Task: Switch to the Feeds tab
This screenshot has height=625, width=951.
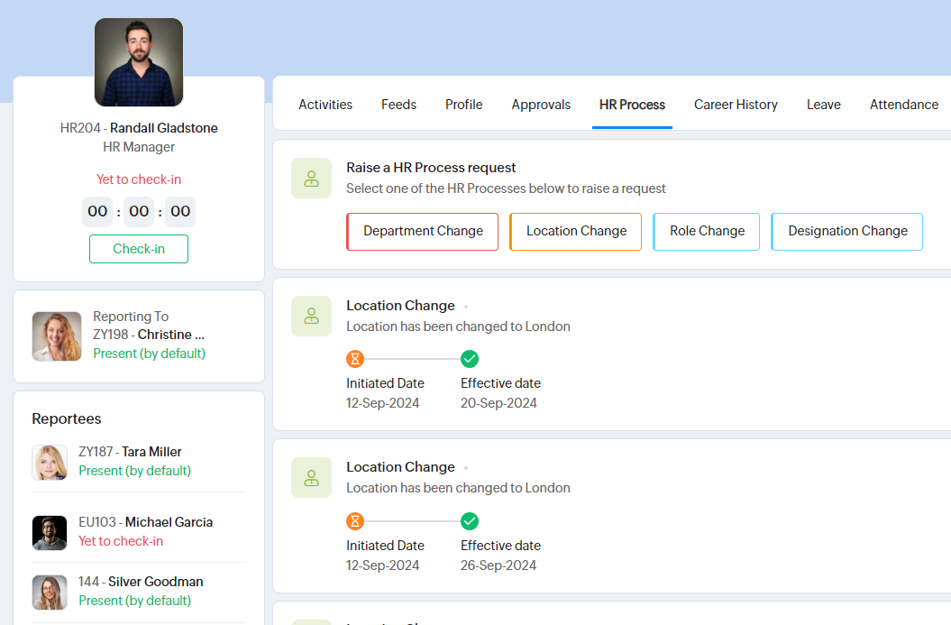Action: [x=398, y=105]
